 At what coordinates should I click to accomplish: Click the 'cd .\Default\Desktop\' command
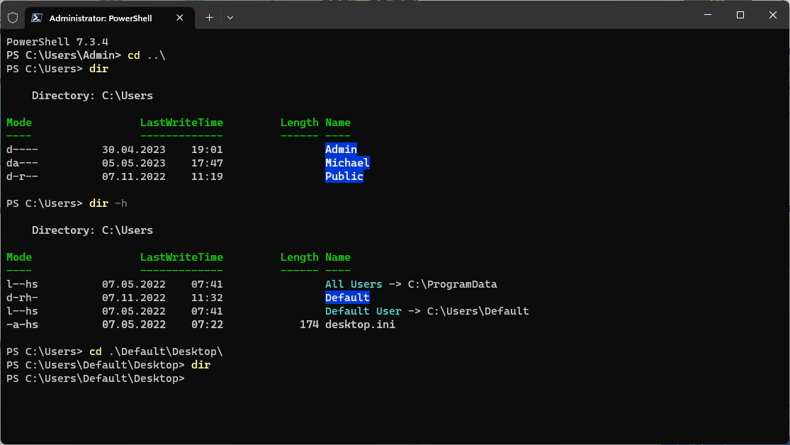(156, 351)
